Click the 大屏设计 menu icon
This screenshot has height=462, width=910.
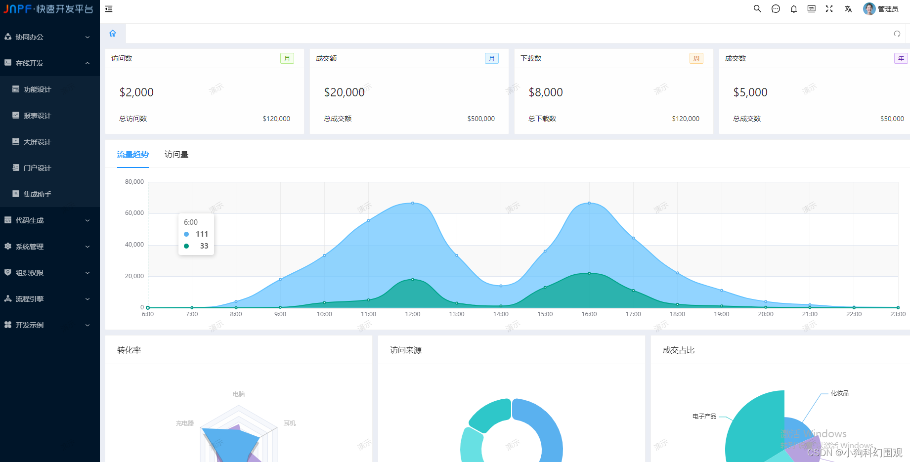click(x=16, y=142)
